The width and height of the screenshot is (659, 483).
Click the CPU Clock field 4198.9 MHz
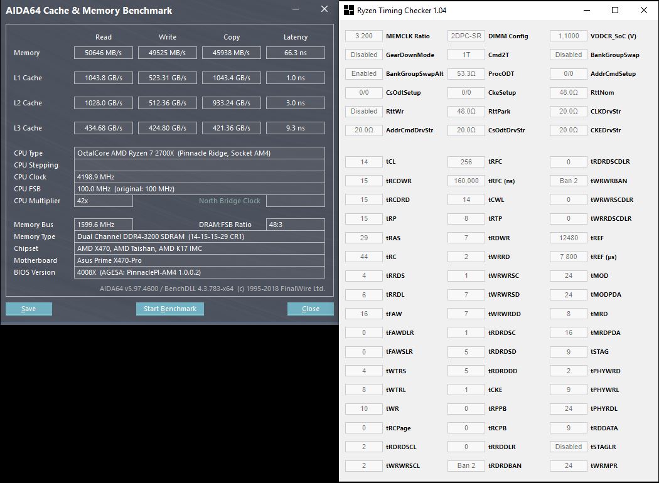pos(200,177)
